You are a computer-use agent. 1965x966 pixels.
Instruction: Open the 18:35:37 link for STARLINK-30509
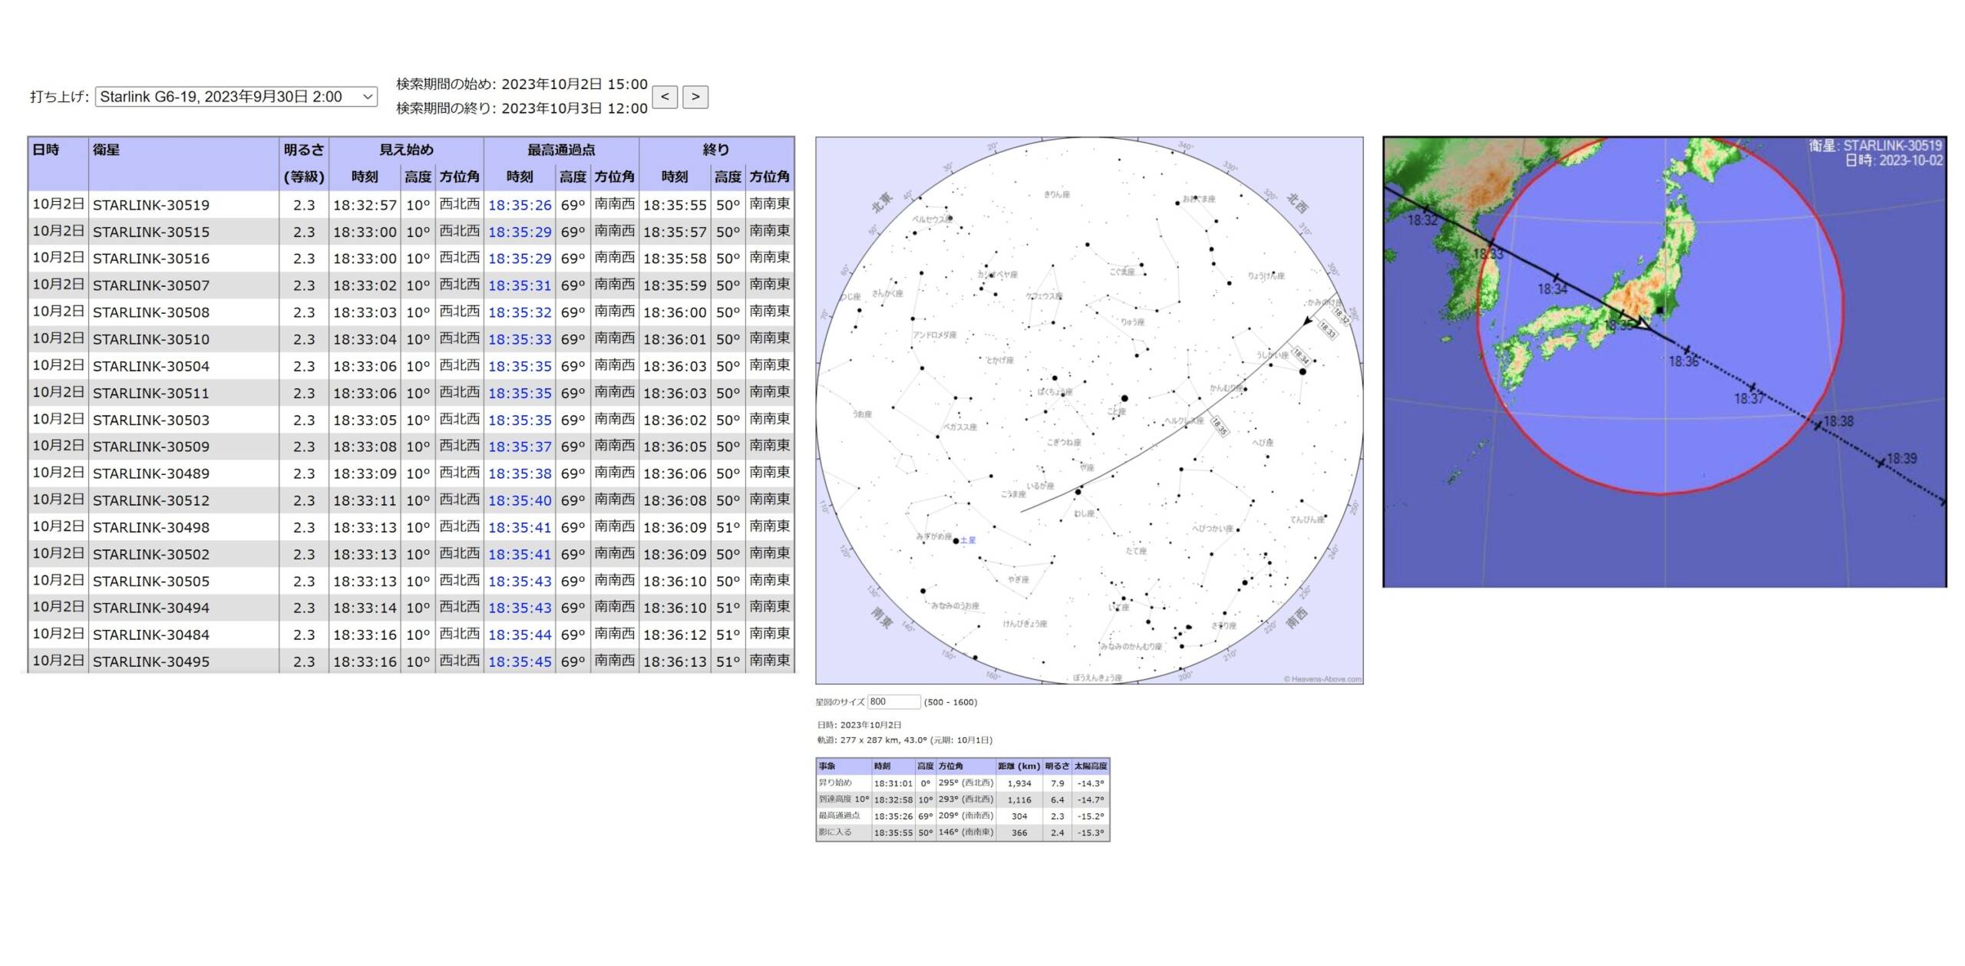[x=520, y=447]
